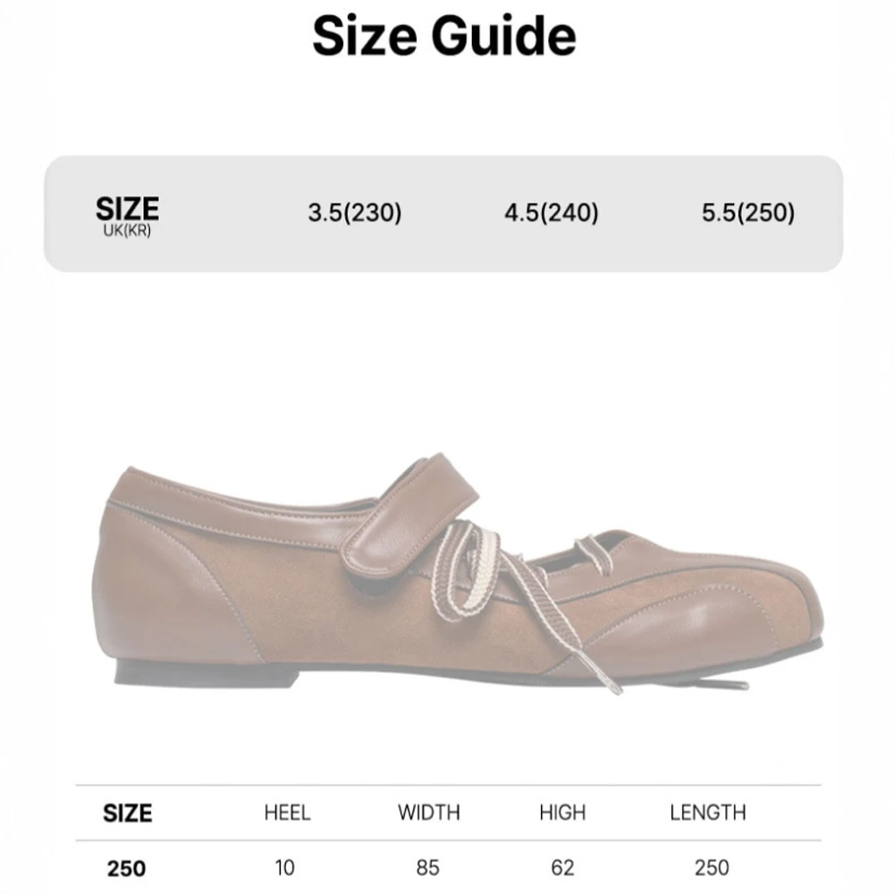Click the small UK(KR) subtitle text

coord(127,232)
